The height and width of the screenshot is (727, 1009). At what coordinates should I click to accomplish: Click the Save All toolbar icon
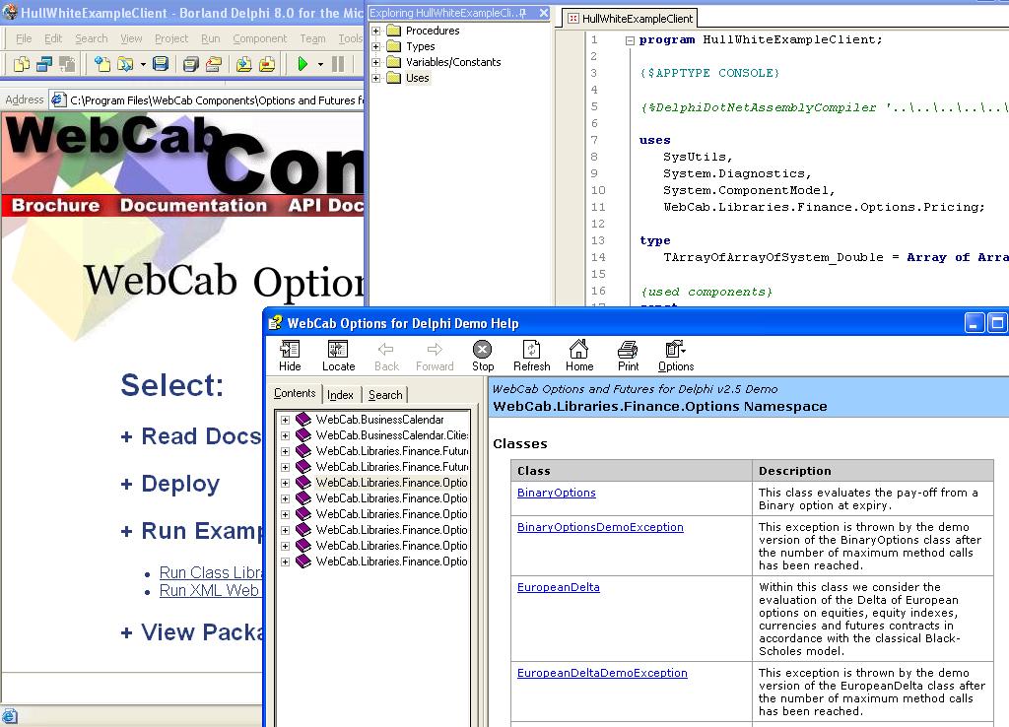point(190,64)
